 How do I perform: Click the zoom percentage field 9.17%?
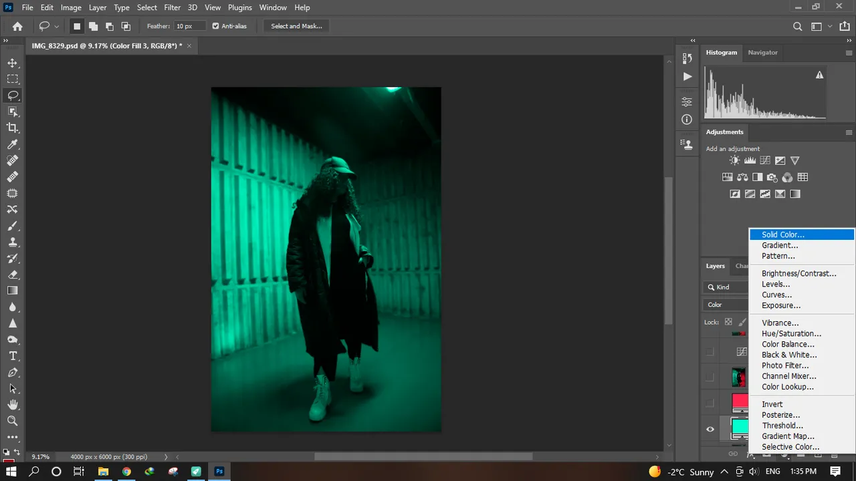click(40, 457)
